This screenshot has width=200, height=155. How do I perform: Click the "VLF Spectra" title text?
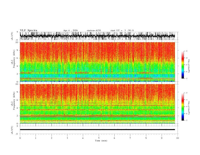point(29,30)
